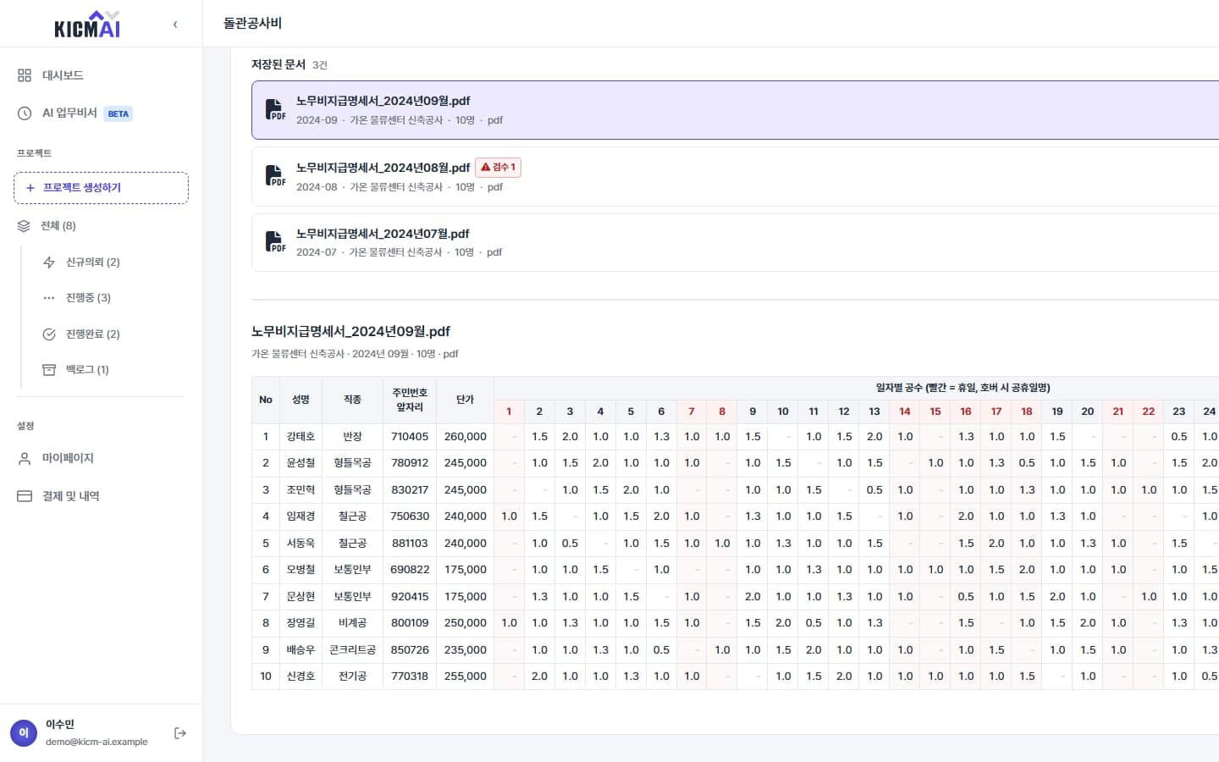The width and height of the screenshot is (1219, 762).
Task: Click 881103 ID number cell
Action: point(410,544)
